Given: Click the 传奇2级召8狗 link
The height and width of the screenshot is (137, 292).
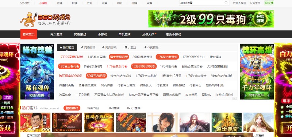Looking at the screenshot, I should (93, 67).
